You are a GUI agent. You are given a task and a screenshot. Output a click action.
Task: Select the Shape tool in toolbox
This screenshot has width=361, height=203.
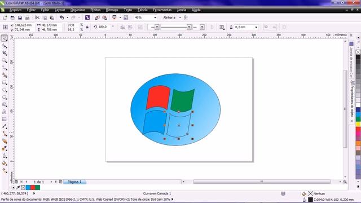click(5, 46)
